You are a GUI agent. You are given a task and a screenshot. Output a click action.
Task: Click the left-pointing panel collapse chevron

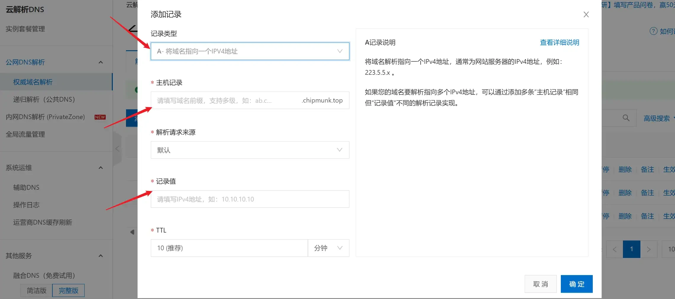point(117,149)
